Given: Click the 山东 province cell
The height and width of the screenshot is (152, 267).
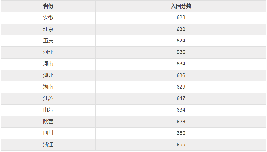Looking at the screenshot, I should point(48,110).
